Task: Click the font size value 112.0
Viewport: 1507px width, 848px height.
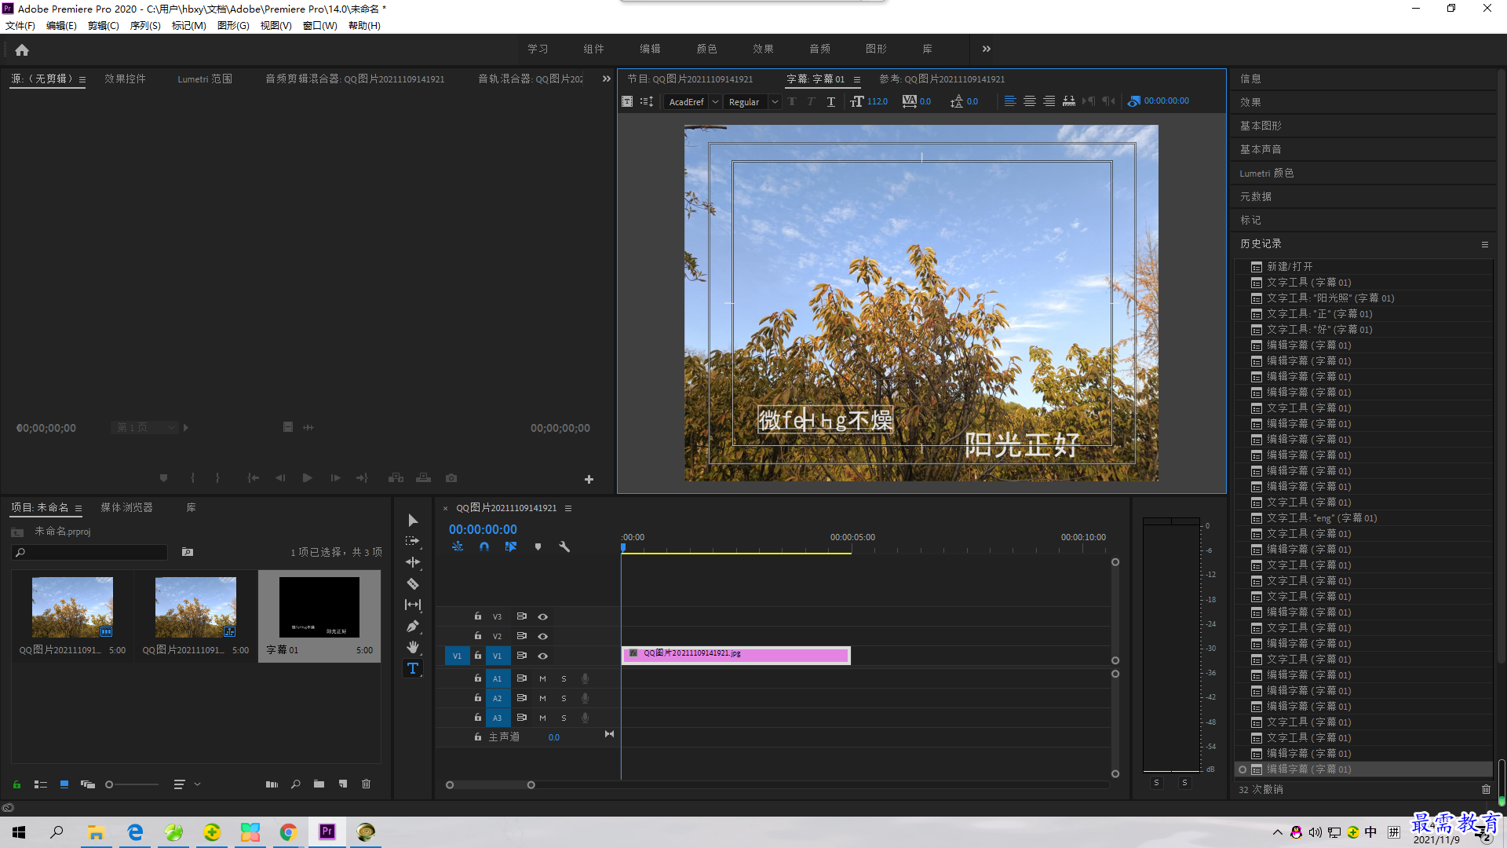Action: (877, 101)
